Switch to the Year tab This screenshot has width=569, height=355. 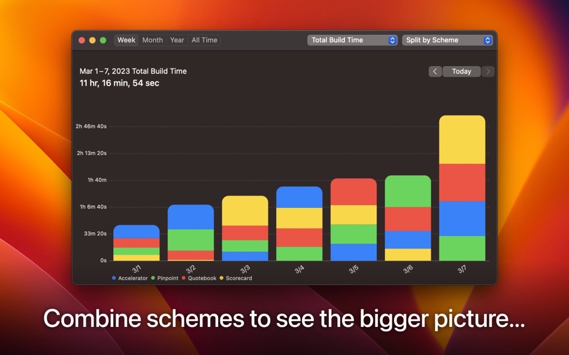click(x=177, y=40)
